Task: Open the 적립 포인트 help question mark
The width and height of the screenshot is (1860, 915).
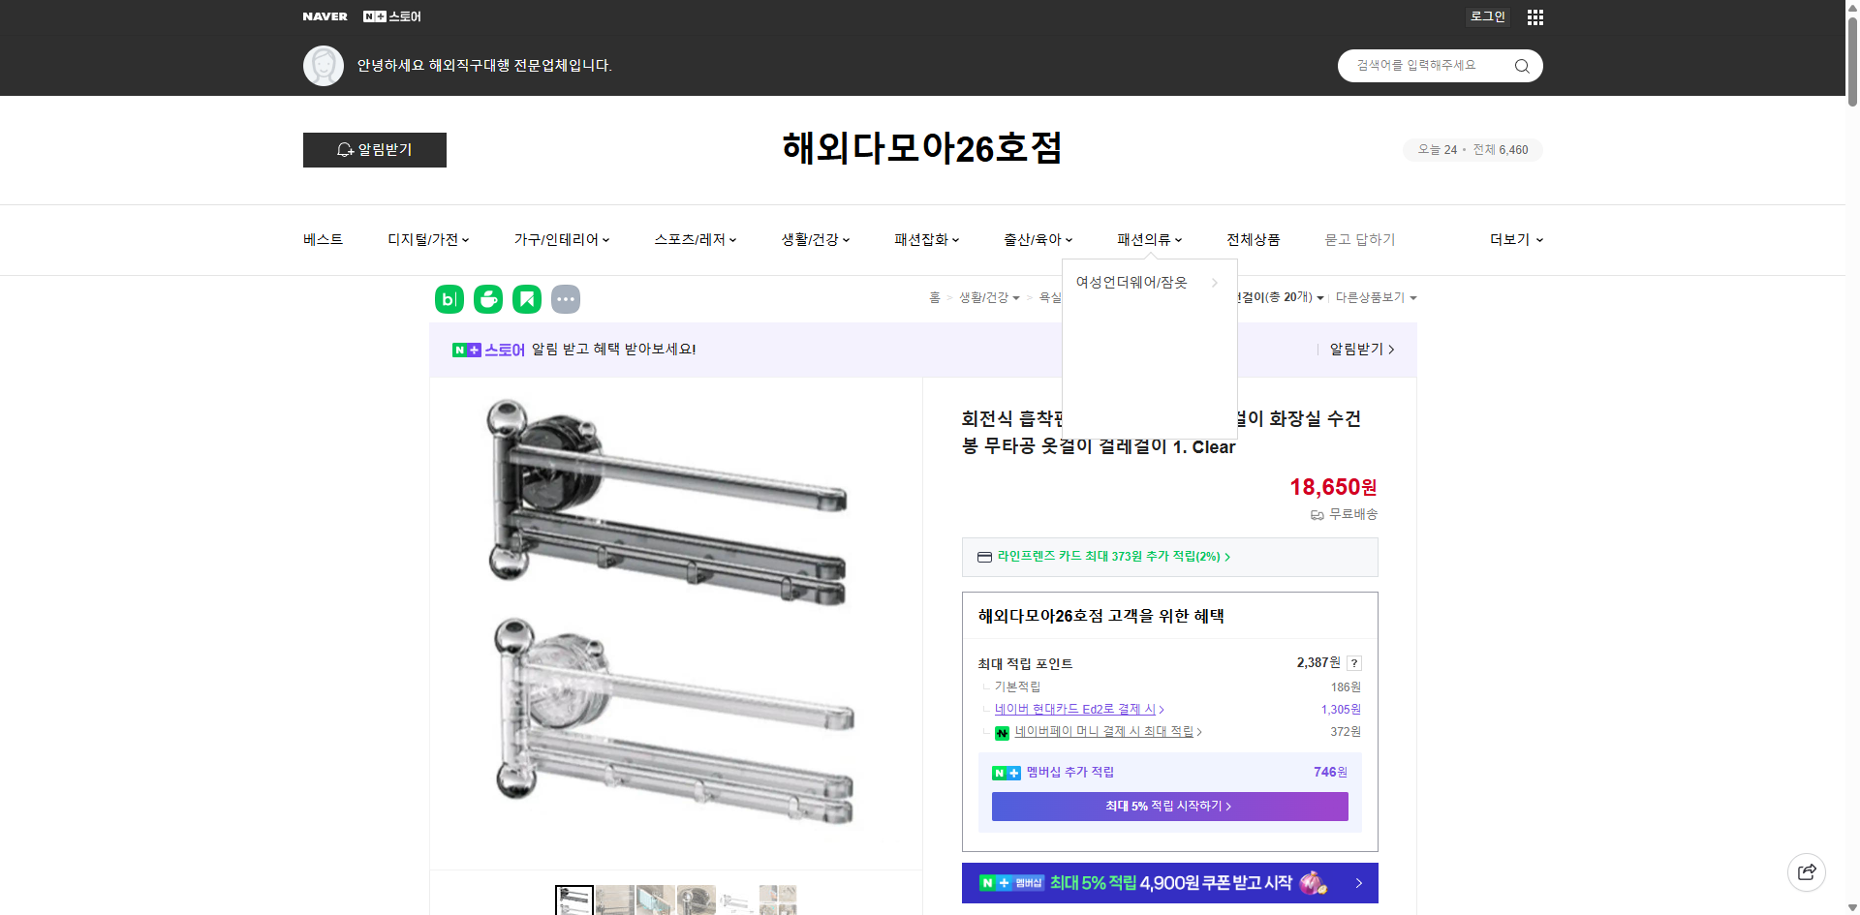Action: [1353, 662]
